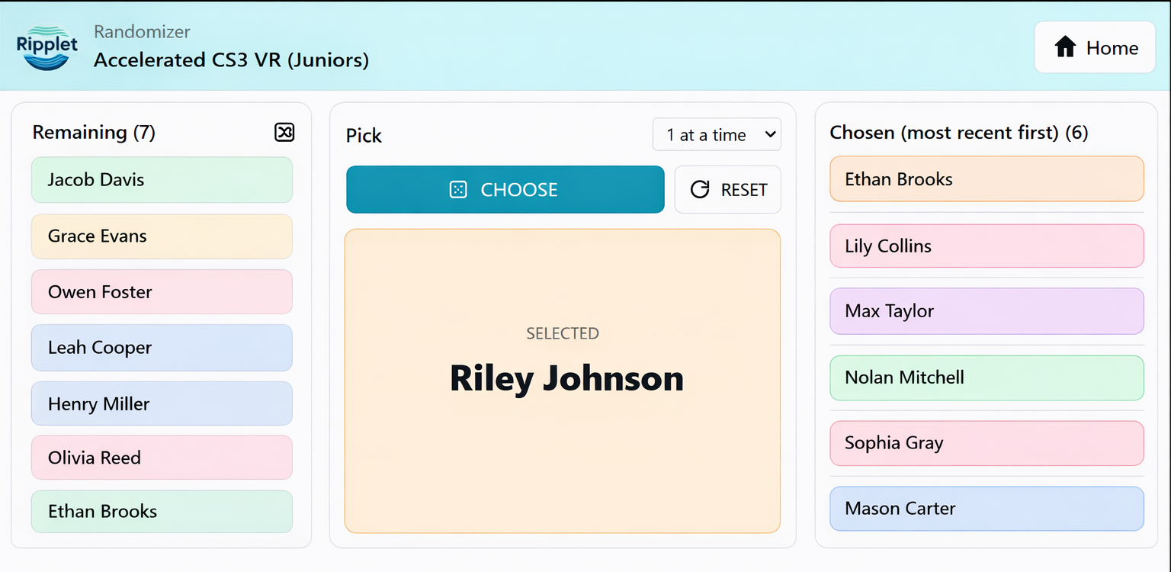Image resolution: width=1171 pixels, height=572 pixels.
Task: Clear the Remaining list using the X icon
Action: [x=284, y=132]
